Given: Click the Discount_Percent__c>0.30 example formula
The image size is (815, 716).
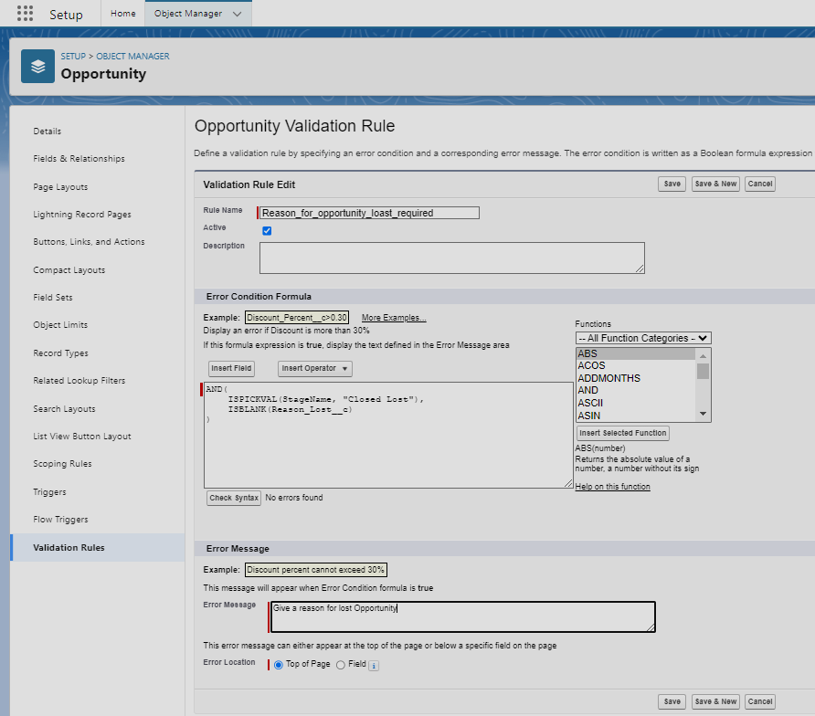Looking at the screenshot, I should 297,318.
